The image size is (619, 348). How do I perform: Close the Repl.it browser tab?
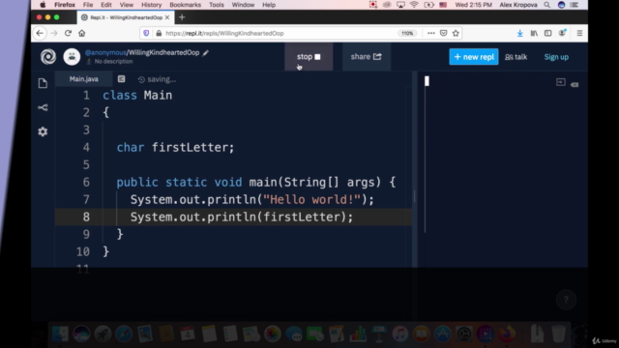click(x=167, y=17)
